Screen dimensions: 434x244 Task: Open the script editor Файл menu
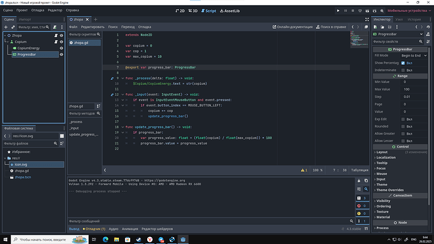73,27
